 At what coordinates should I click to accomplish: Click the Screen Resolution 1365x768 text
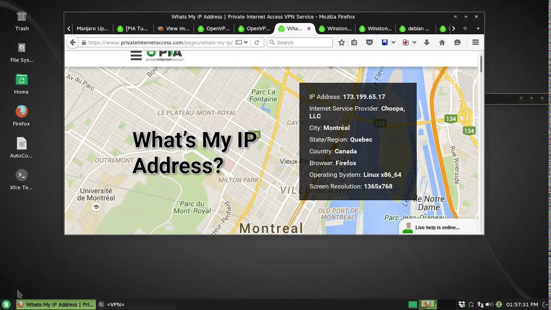click(350, 186)
